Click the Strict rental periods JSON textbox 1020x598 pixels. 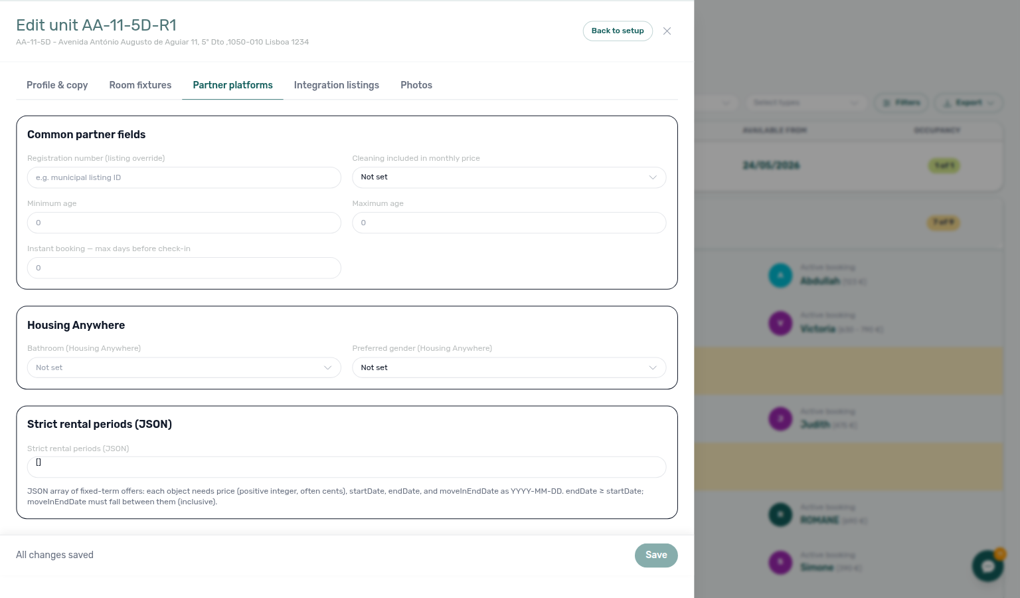[347, 467]
